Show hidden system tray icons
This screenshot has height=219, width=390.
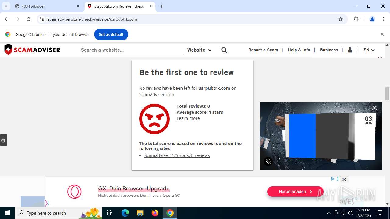coord(328,213)
